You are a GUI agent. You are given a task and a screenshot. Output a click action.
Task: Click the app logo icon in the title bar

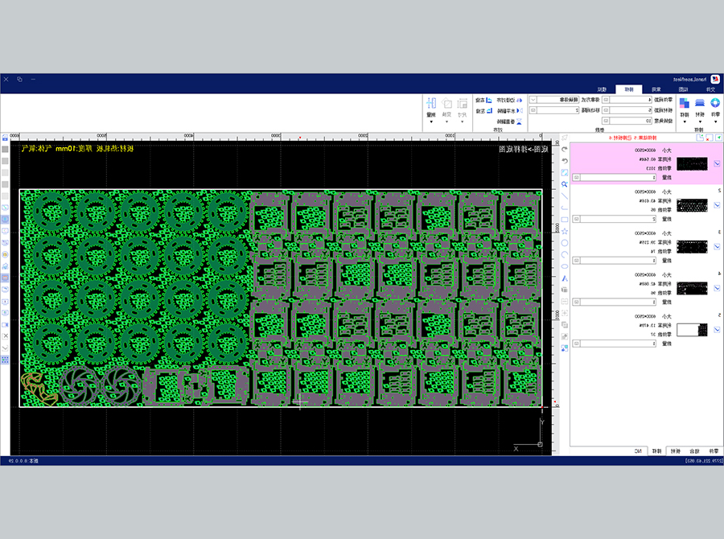[x=715, y=79]
